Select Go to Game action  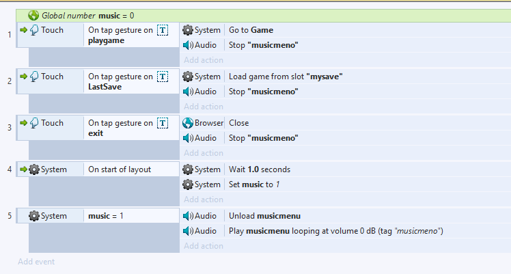pyautogui.click(x=346, y=30)
